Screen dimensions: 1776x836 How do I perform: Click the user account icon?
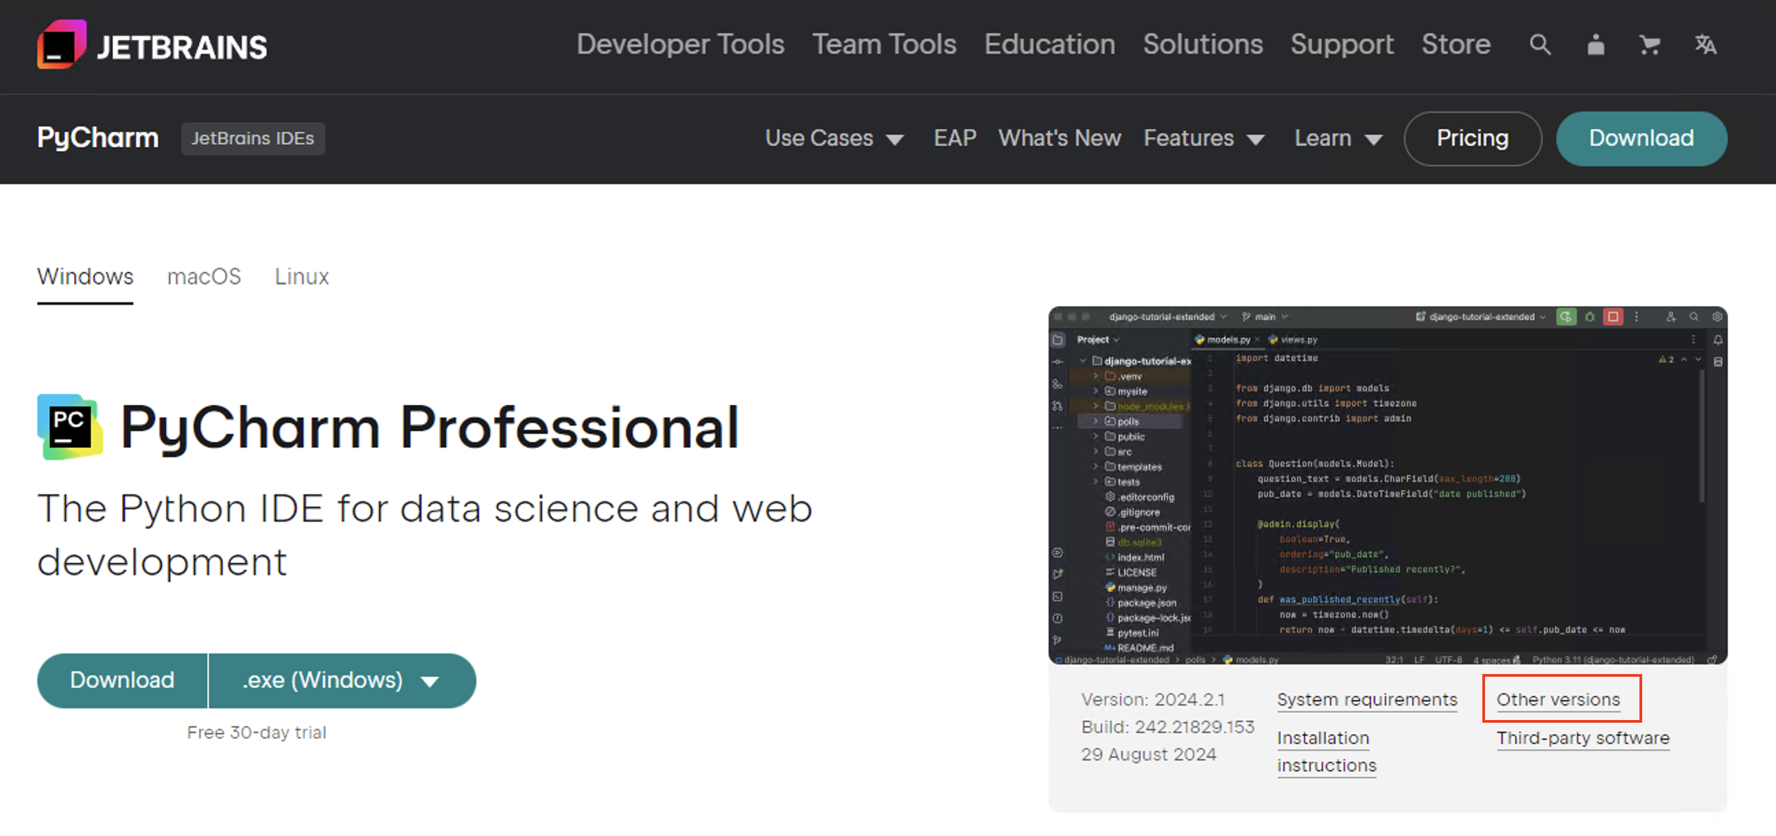(1596, 45)
